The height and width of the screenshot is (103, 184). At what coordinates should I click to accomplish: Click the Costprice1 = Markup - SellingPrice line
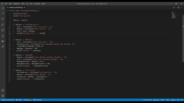pyautogui.click(x=32, y=77)
